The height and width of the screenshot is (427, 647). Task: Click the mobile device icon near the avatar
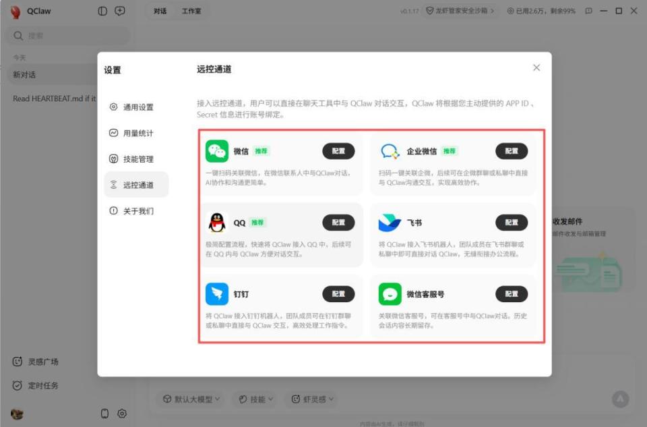click(104, 414)
